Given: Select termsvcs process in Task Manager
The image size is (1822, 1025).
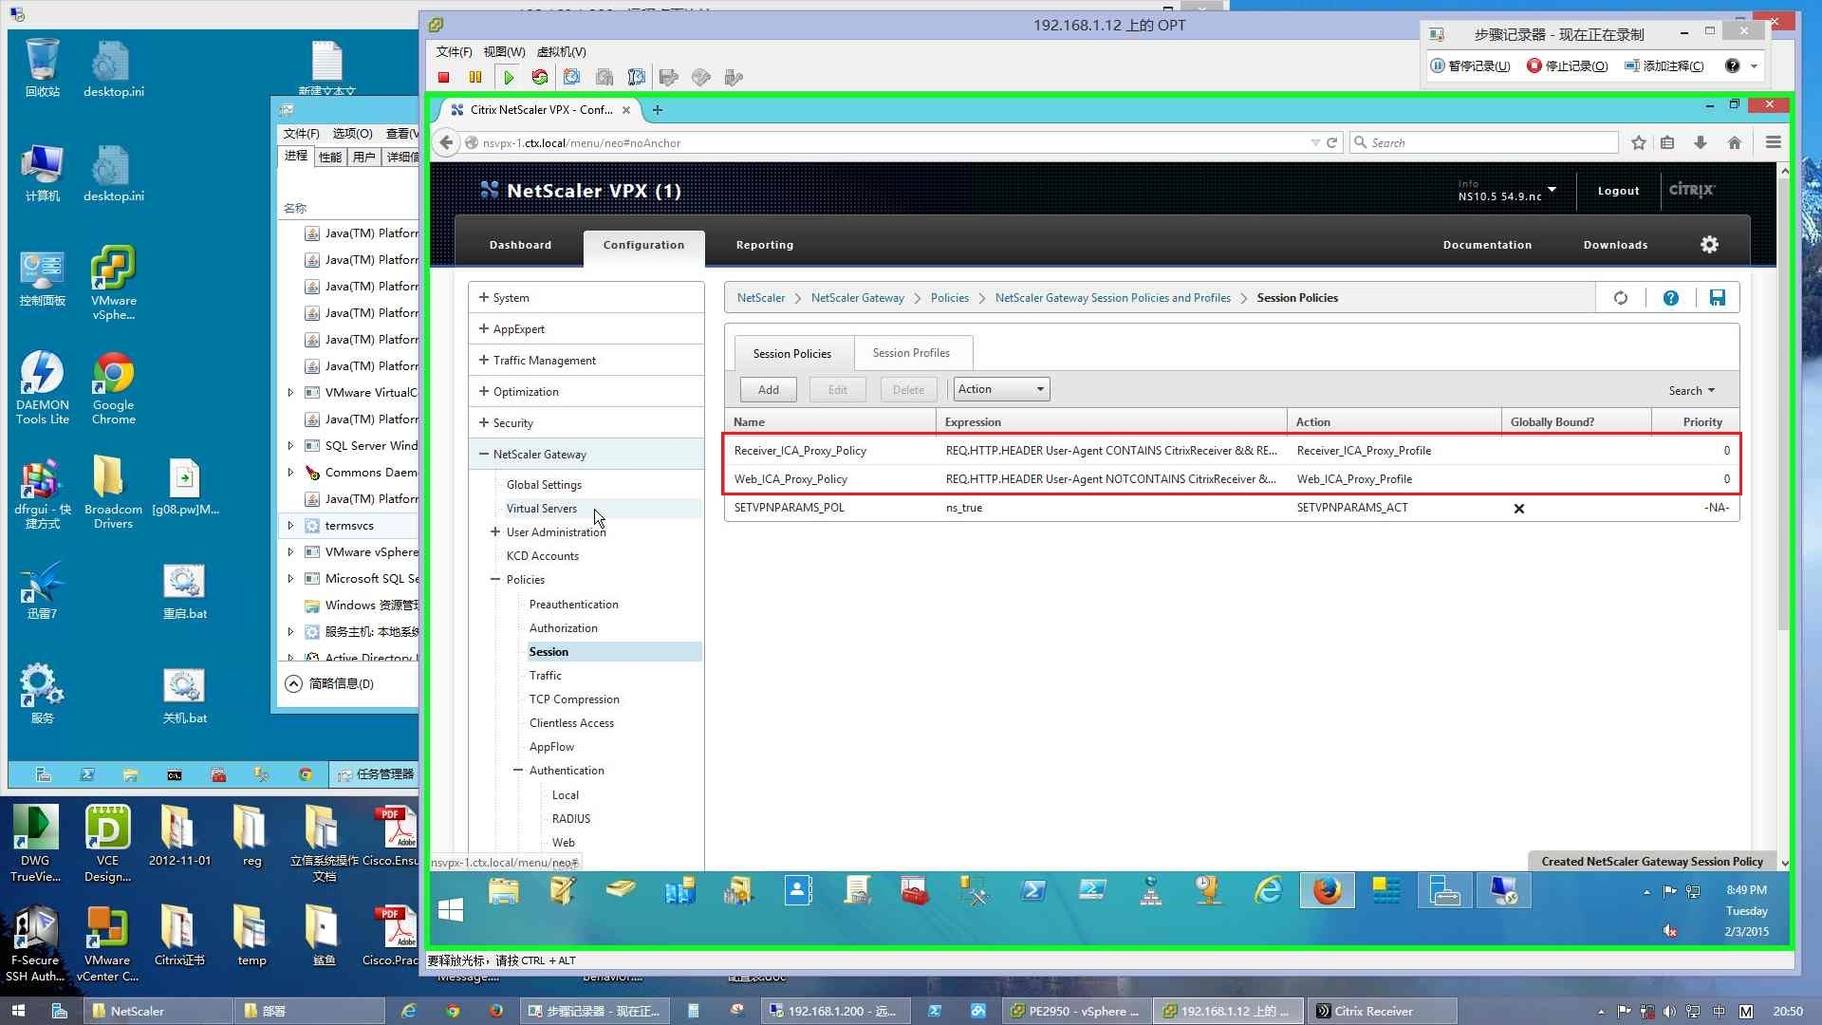Looking at the screenshot, I should click(349, 526).
